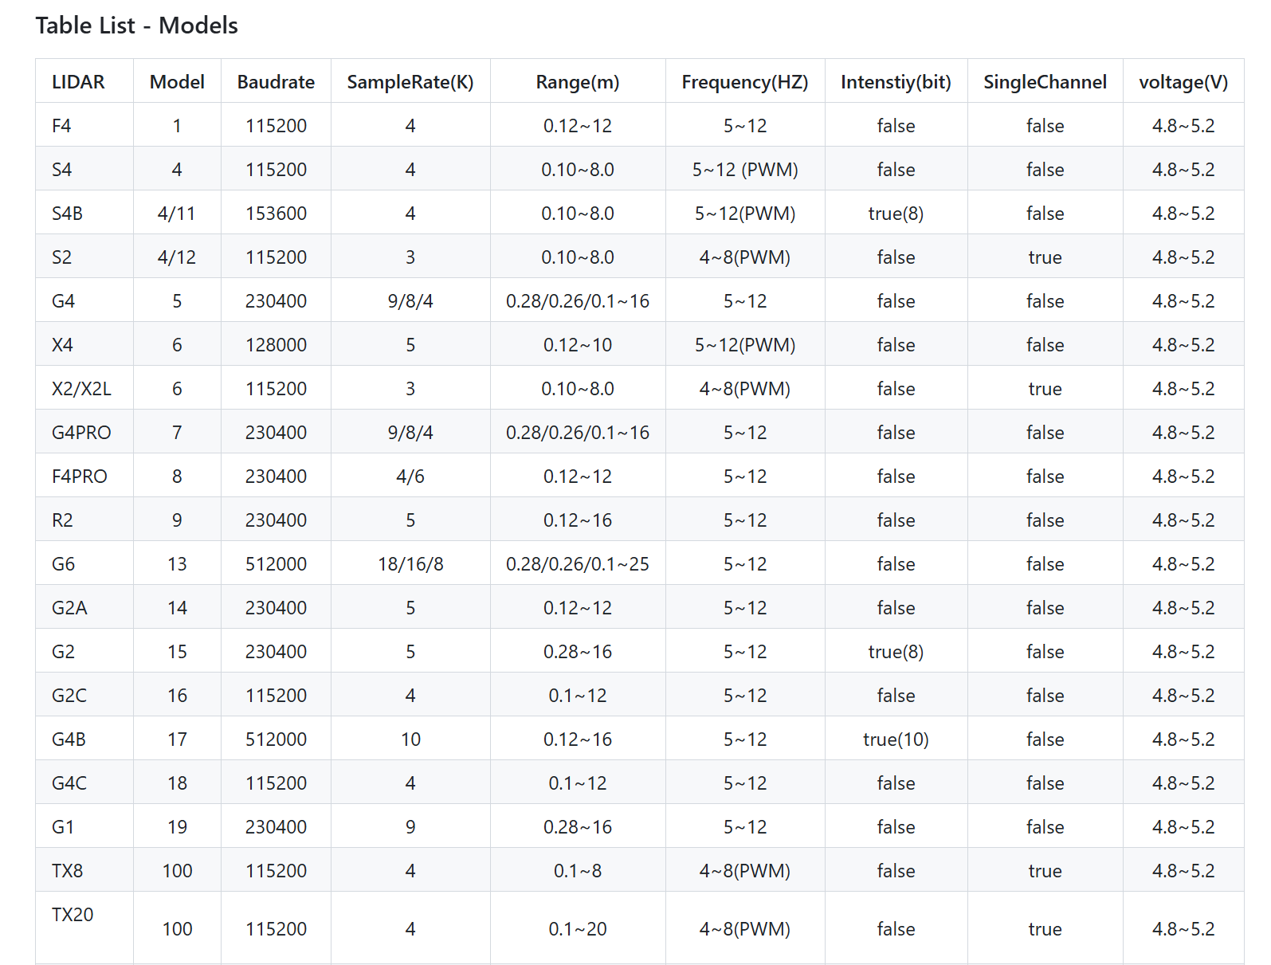Select the 0.1~20 range in TX20 row

click(578, 929)
